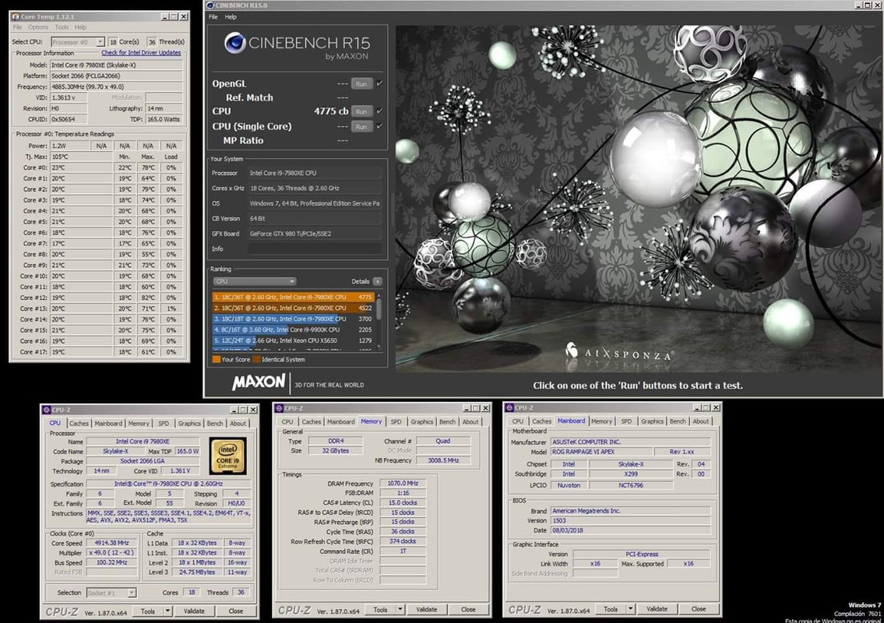This screenshot has width=884, height=623.
Task: Open Core Temp Help menu
Action: pyautogui.click(x=81, y=27)
